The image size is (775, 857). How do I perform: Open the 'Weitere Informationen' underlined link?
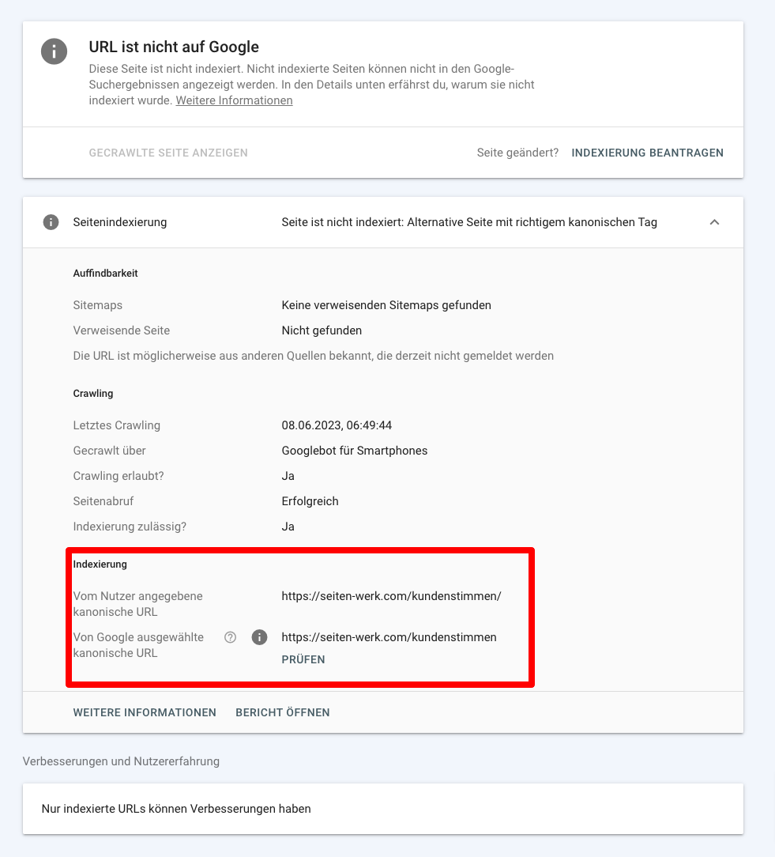pyautogui.click(x=234, y=100)
